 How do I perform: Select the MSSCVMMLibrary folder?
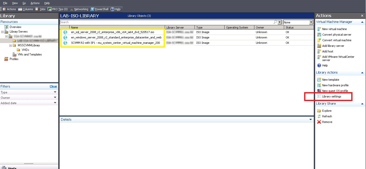29,45
